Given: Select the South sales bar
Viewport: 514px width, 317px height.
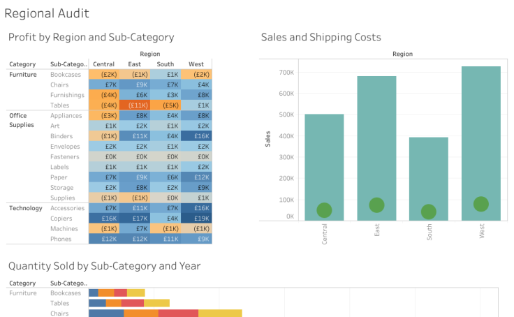Looking at the screenshot, I should pyautogui.click(x=429, y=168).
